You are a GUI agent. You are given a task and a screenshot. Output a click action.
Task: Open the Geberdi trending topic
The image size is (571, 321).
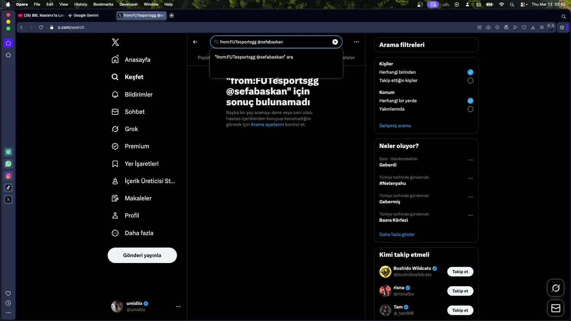tap(388, 165)
